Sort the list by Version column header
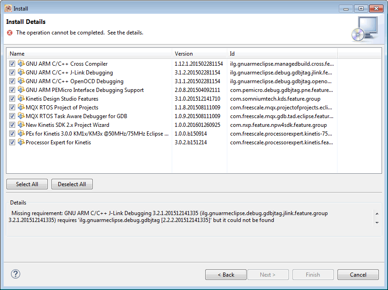 tap(199, 53)
